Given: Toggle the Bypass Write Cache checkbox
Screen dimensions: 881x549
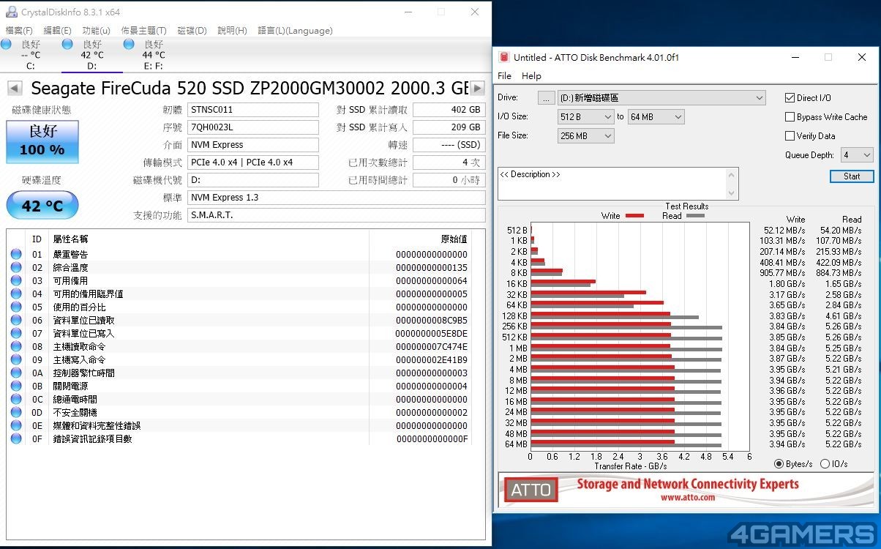Looking at the screenshot, I should click(790, 116).
